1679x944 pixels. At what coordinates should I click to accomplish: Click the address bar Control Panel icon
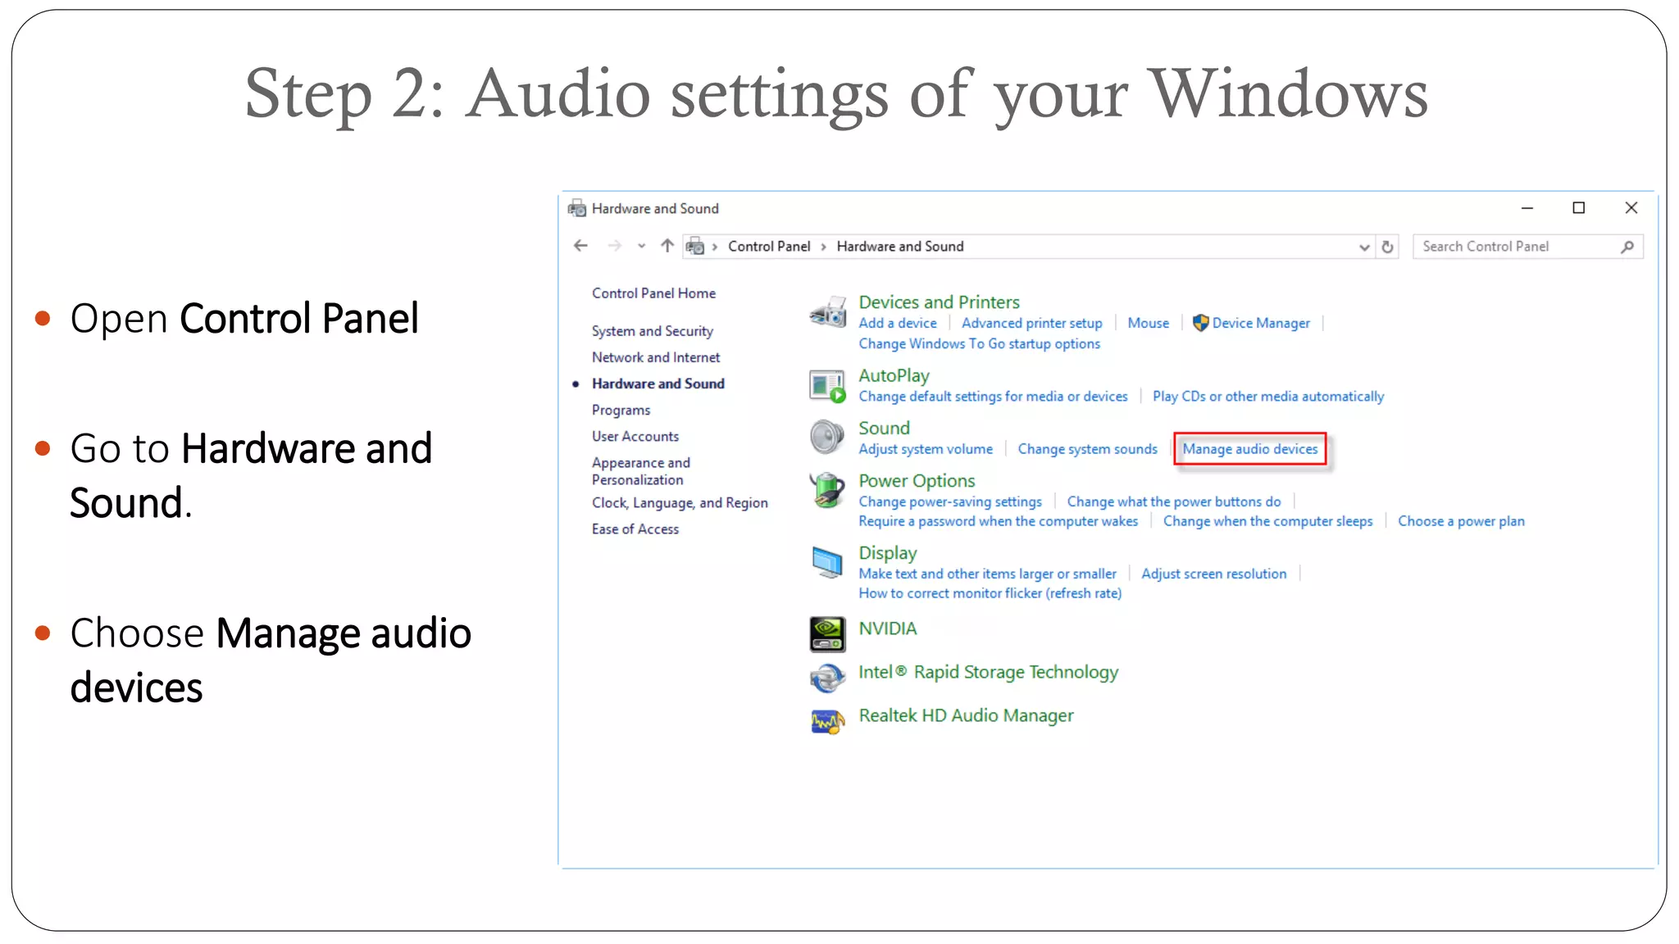(695, 246)
